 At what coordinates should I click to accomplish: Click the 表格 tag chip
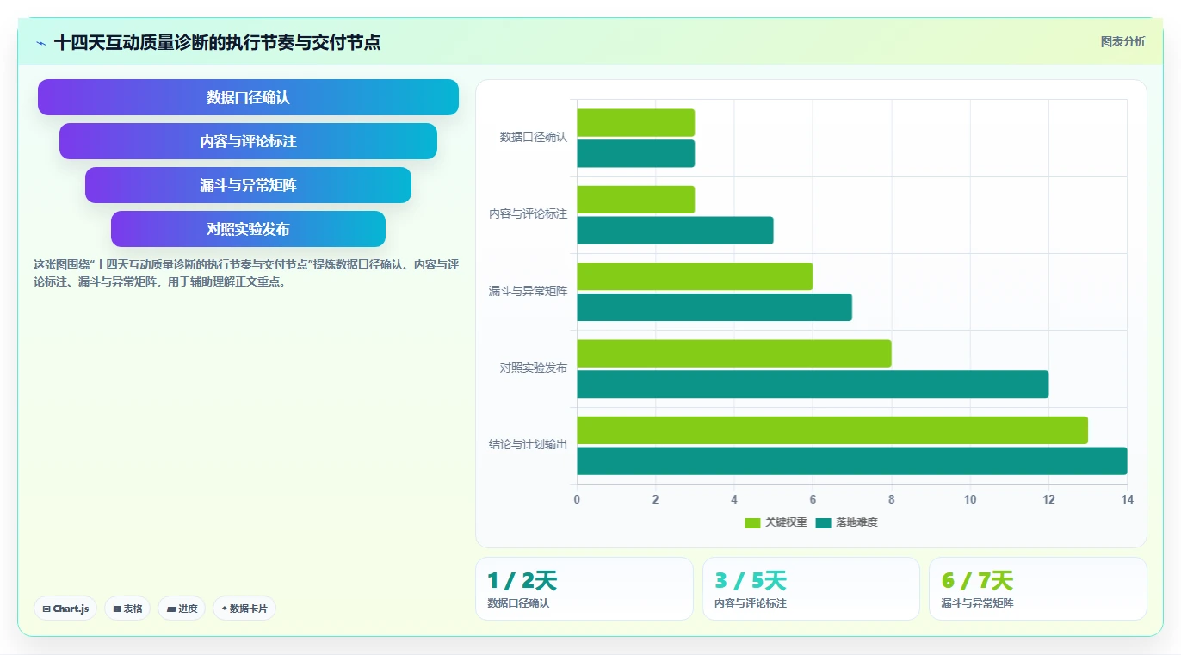point(127,609)
